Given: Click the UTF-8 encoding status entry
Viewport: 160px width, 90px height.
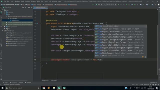Looking at the screenshot, I should point(141,84).
